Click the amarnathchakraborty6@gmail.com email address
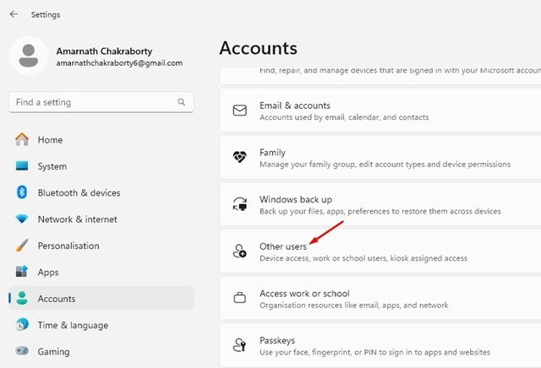This screenshot has width=541, height=368. [119, 63]
